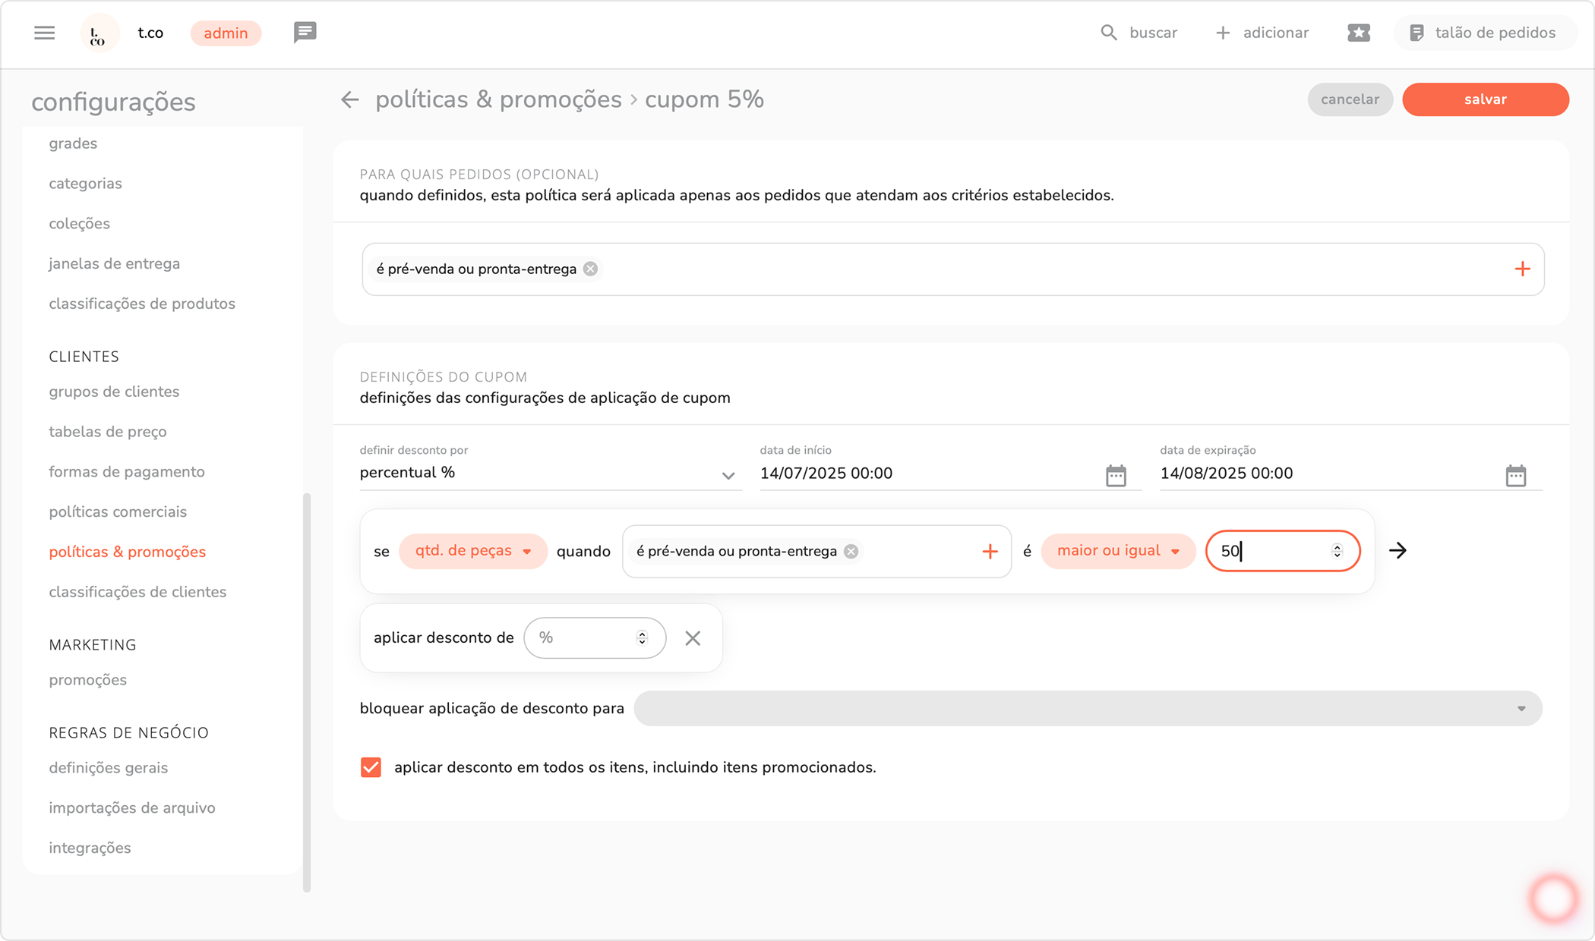This screenshot has width=1595, height=941.
Task: Open 'maior ou igual' operator dropdown
Action: [x=1117, y=551]
